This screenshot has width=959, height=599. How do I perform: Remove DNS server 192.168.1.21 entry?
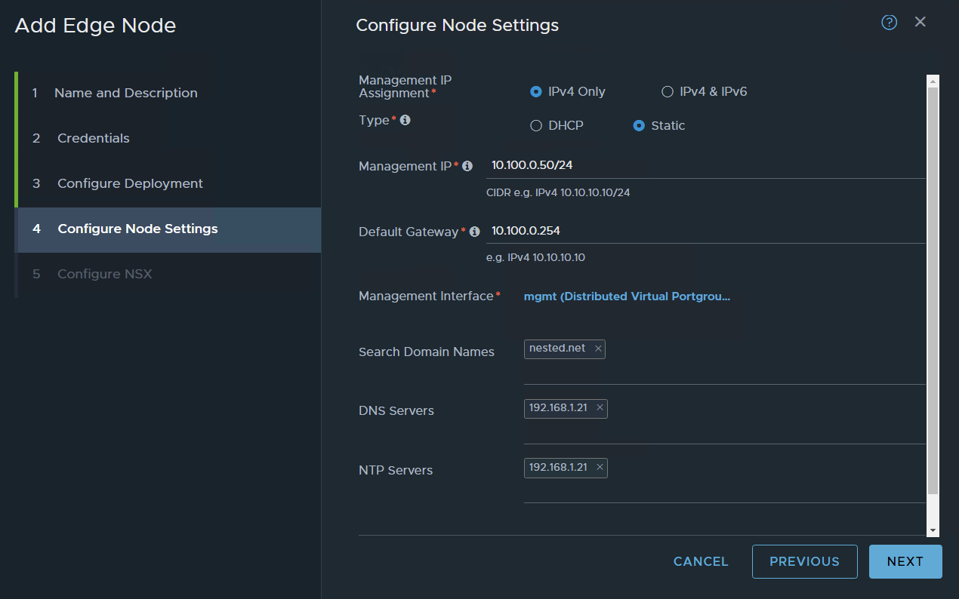tap(599, 408)
